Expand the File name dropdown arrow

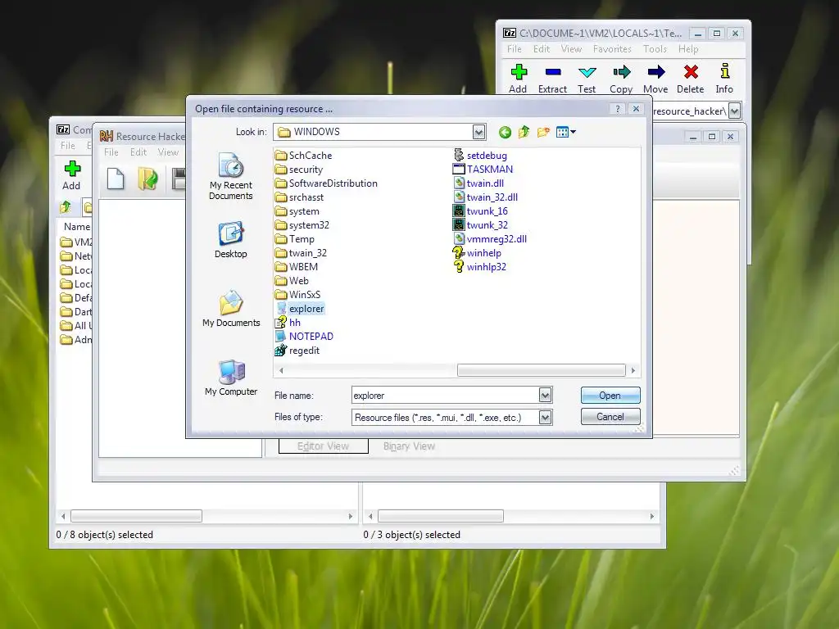545,396
